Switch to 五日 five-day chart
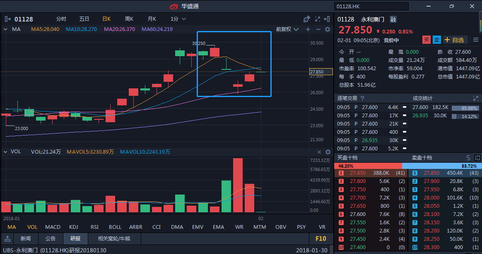Screen dimensions: 482x254 pyautogui.click(x=84, y=19)
